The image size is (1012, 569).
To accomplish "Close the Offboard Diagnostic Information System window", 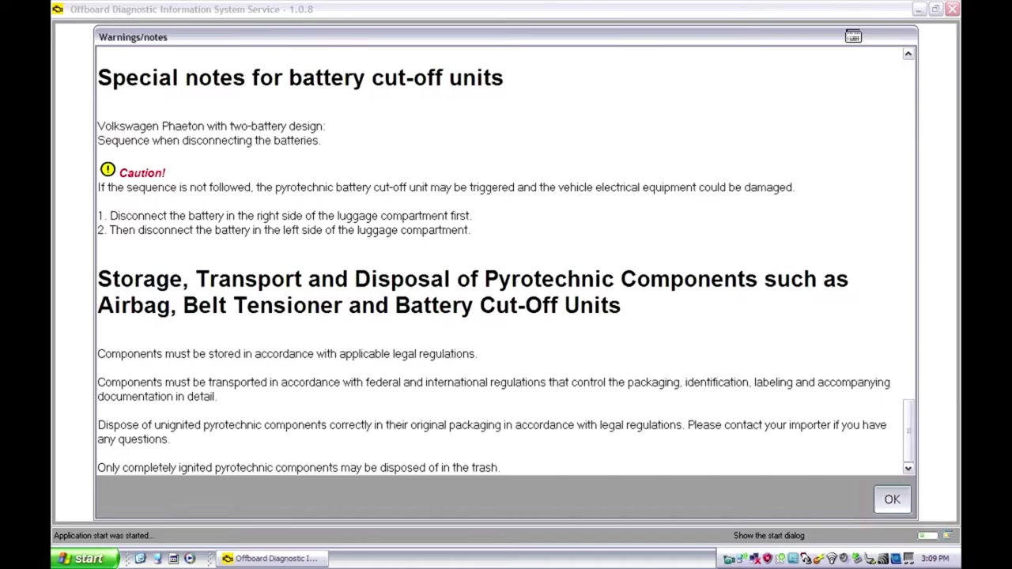I will click(952, 9).
